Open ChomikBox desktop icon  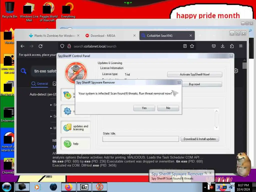point(8,166)
